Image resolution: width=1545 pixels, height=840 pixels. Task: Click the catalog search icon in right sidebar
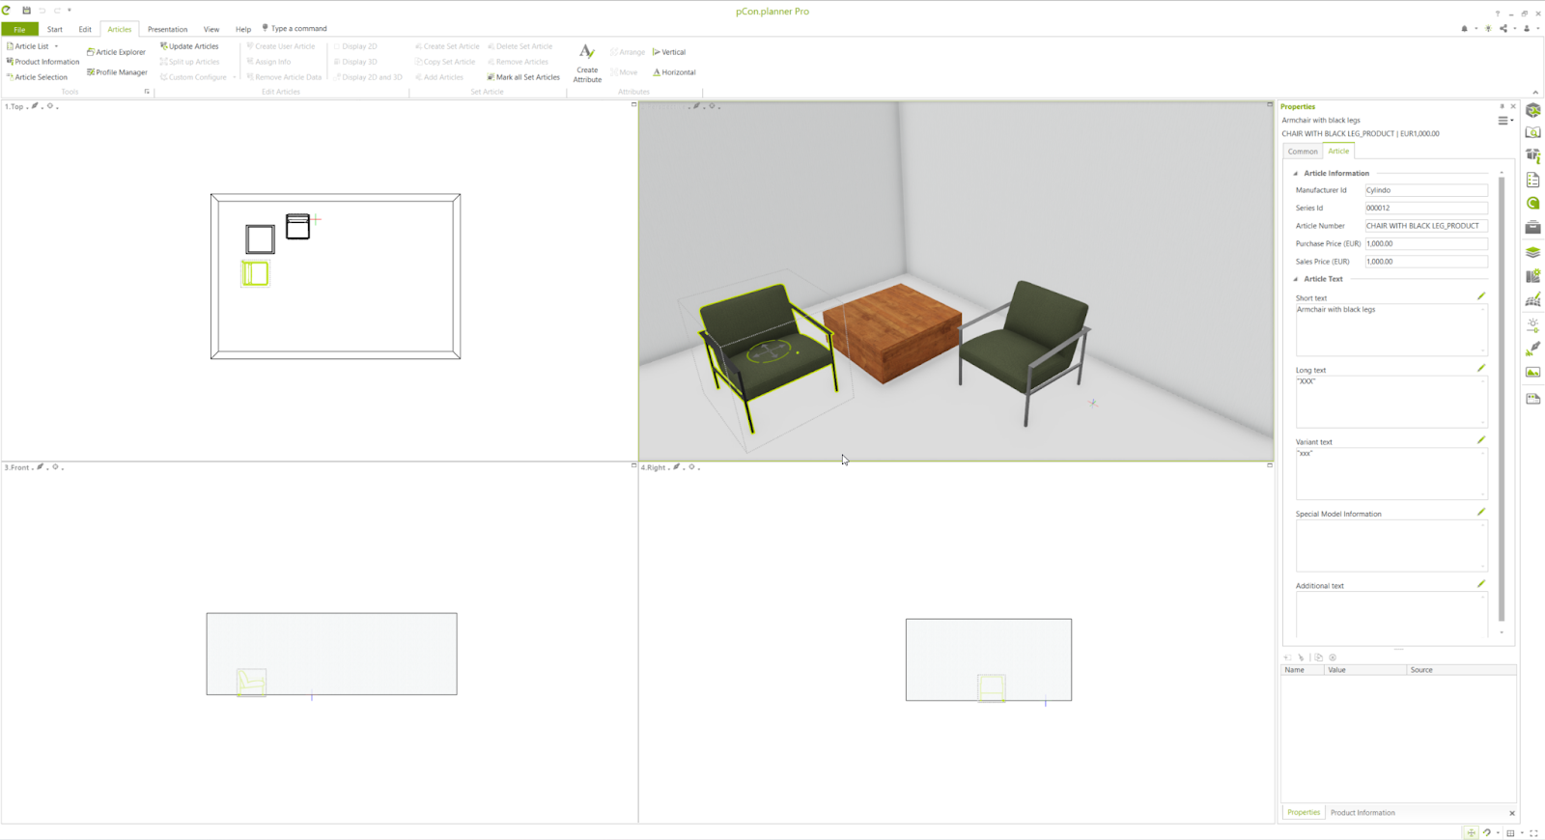(x=1532, y=132)
